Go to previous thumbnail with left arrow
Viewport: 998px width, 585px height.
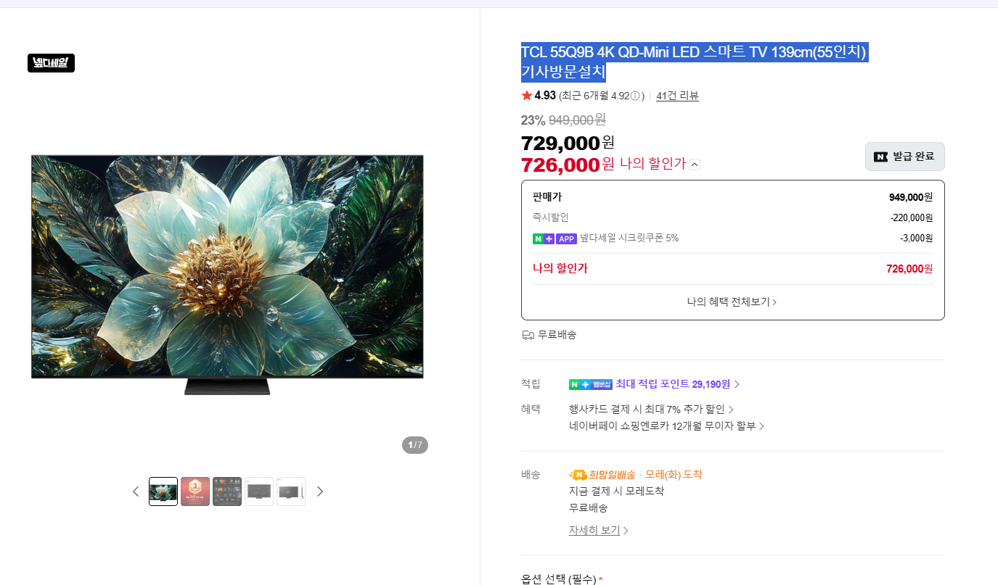(135, 491)
